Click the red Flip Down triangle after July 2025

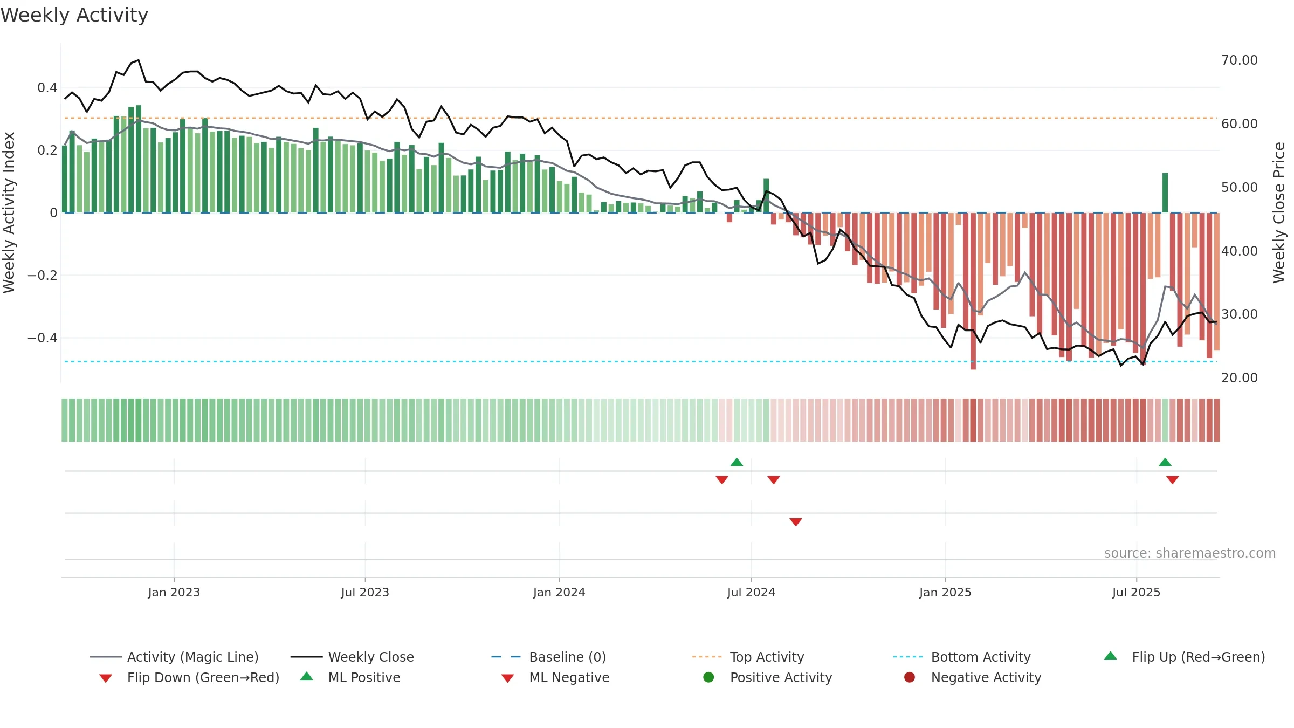[1172, 479]
